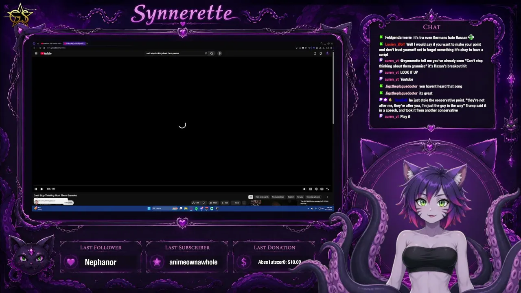The height and width of the screenshot is (293, 521).
Task: Click the video title "Can't Stop Thinking 'Bout Them Grannies"
Action: (55, 195)
